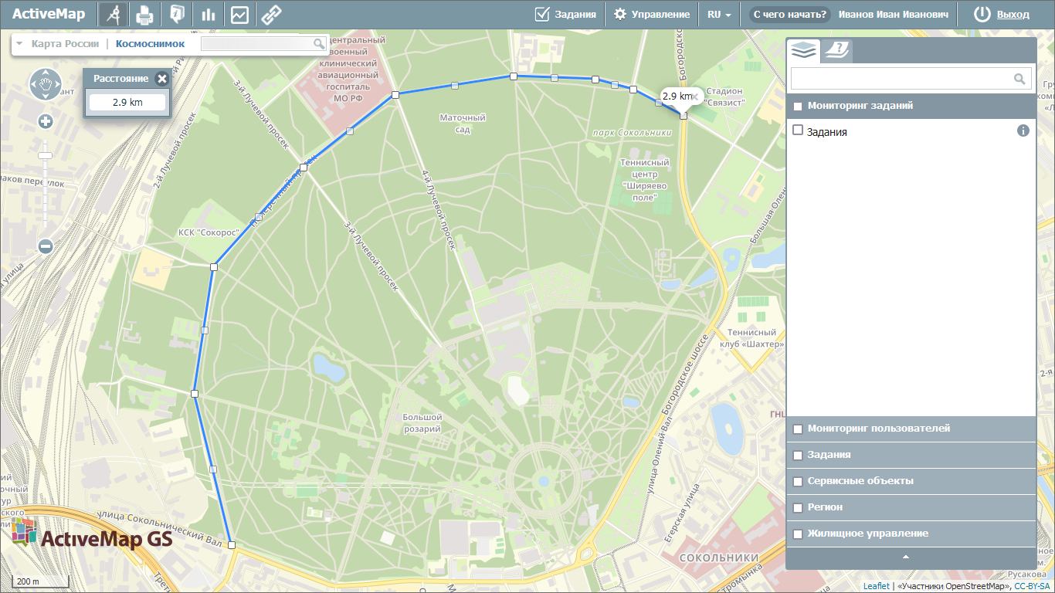The image size is (1055, 593).
Task: Collapse the layers panel bottom arrow
Action: [x=906, y=557]
